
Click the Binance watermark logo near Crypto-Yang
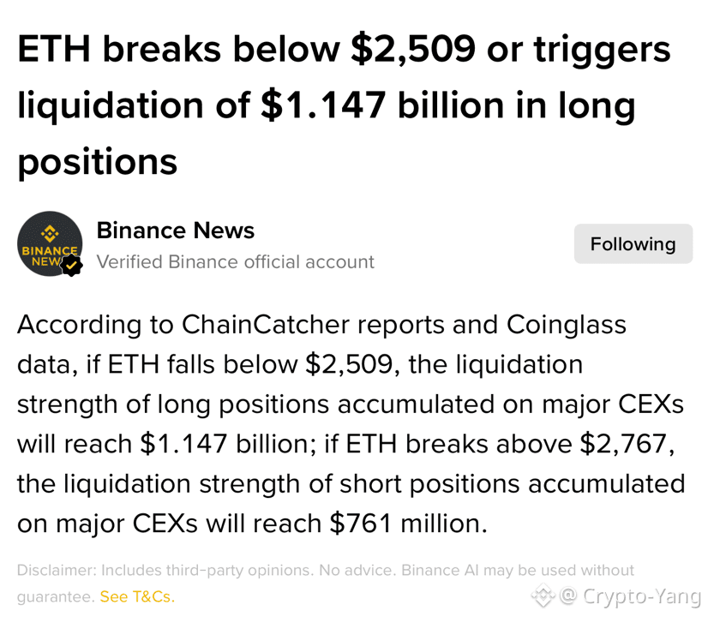(x=543, y=596)
